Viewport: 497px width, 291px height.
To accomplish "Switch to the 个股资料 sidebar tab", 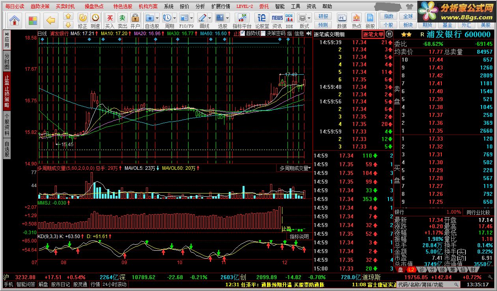I will pyautogui.click(x=7, y=124).
